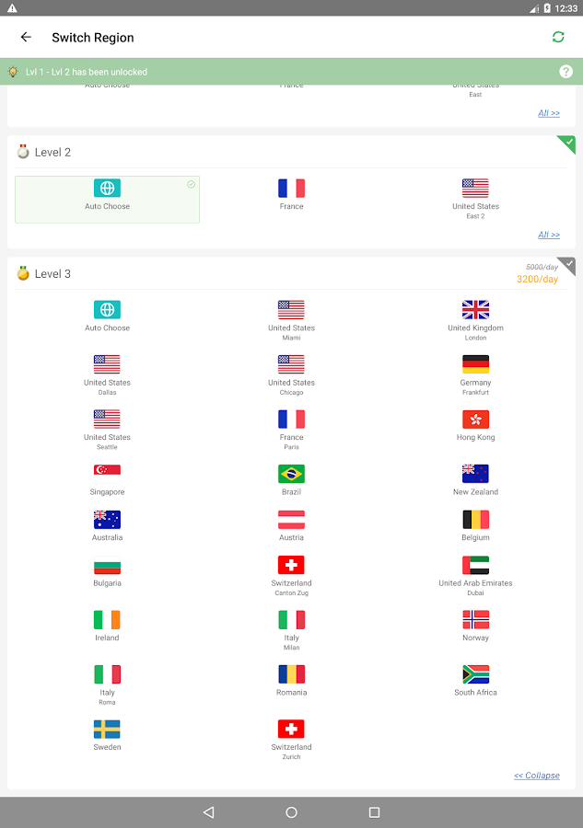
Task: Select Level 2 United States East 2
Action: (475, 199)
